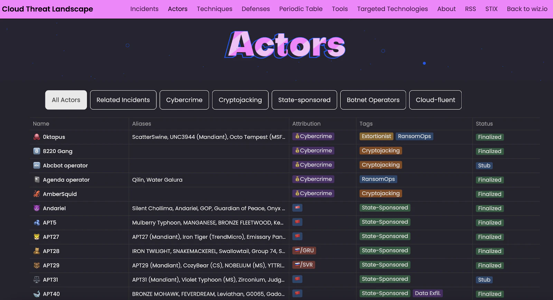Click the 0ktapus octopus icon
Viewport: 553px width, 300px height.
(37, 137)
